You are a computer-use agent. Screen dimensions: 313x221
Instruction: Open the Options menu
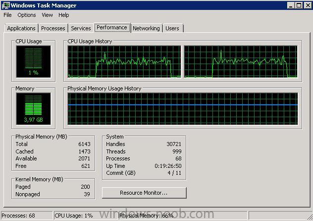pyautogui.click(x=27, y=15)
